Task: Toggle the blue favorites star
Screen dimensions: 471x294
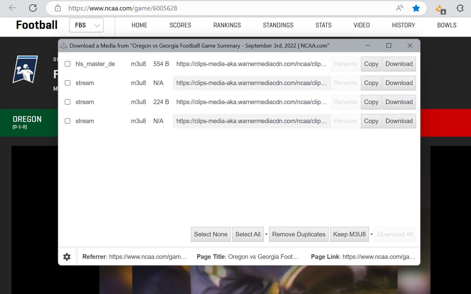Action: [416, 8]
